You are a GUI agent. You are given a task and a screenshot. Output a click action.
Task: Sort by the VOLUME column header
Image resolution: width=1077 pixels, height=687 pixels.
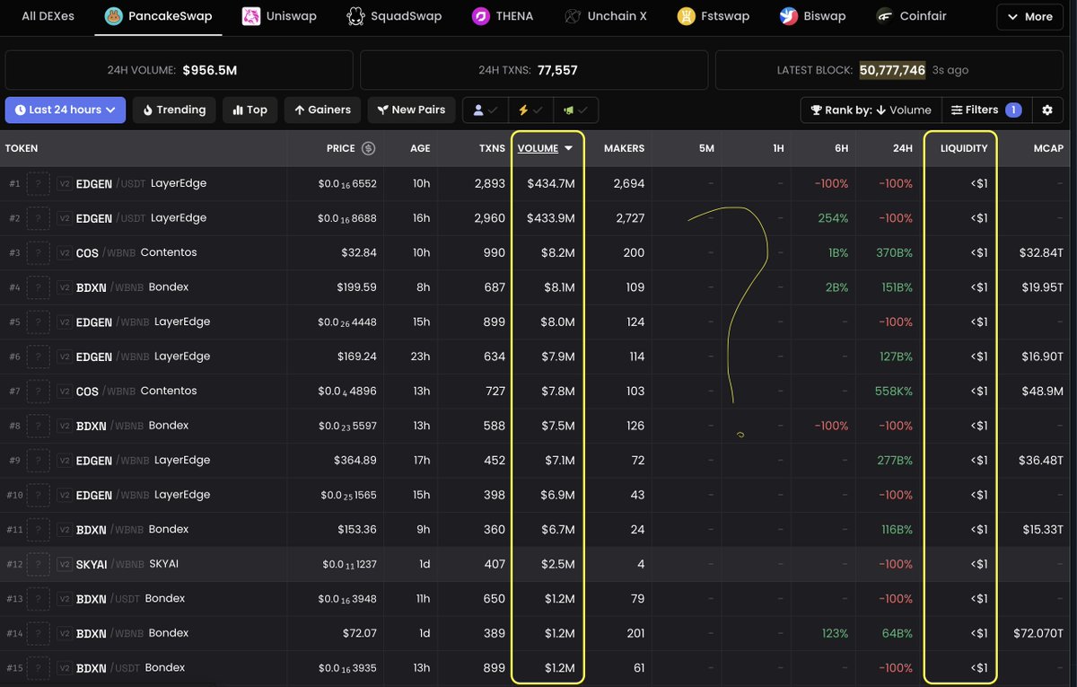(x=546, y=148)
